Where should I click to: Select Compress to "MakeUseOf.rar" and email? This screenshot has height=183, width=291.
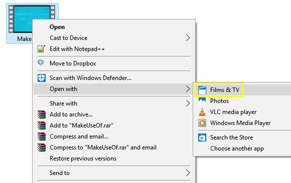(x=103, y=147)
